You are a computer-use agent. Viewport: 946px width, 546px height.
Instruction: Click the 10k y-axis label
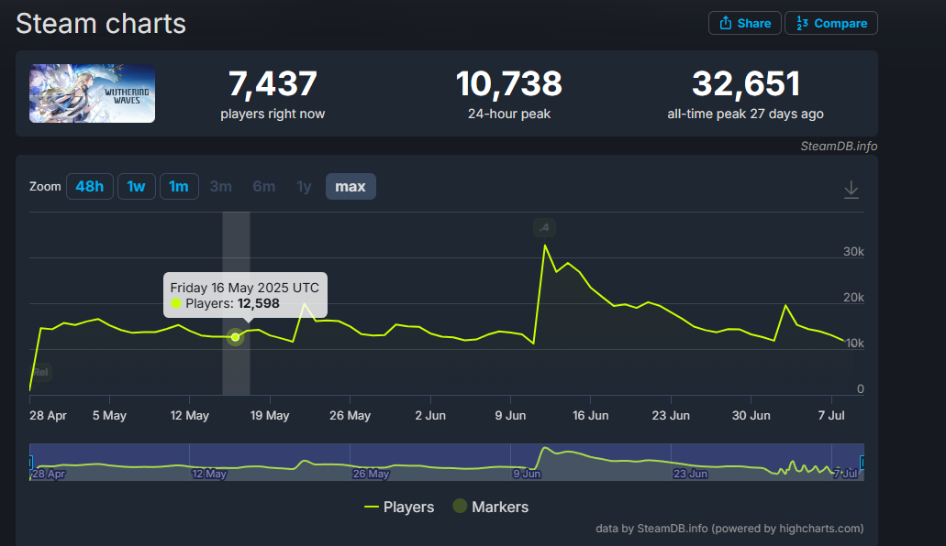854,343
